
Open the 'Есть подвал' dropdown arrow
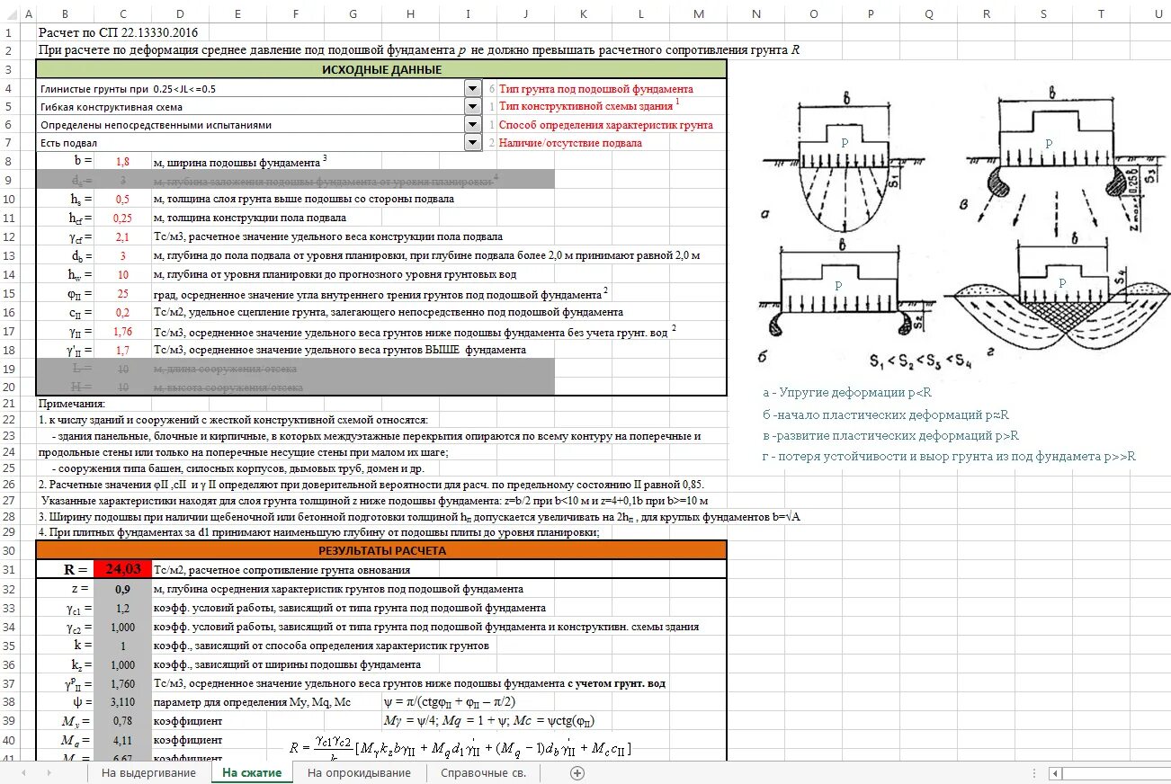[x=473, y=142]
